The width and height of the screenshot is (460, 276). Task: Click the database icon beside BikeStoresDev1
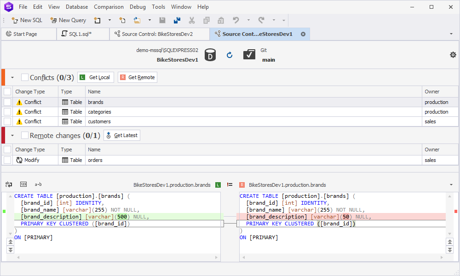210,55
